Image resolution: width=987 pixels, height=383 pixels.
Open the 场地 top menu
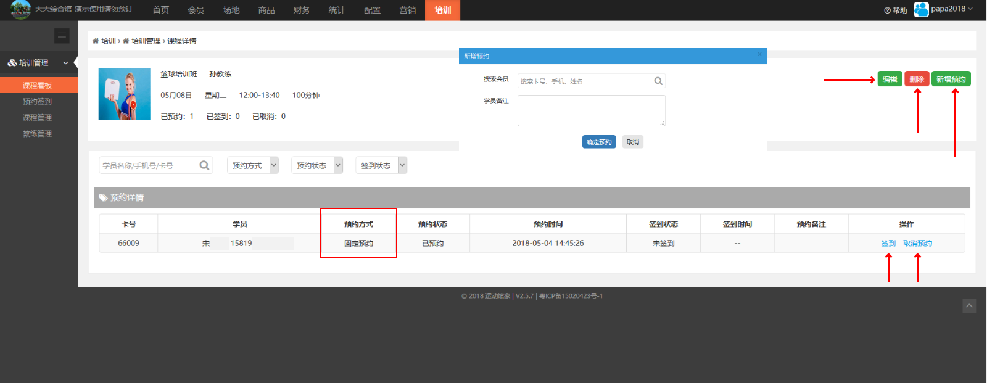click(231, 10)
